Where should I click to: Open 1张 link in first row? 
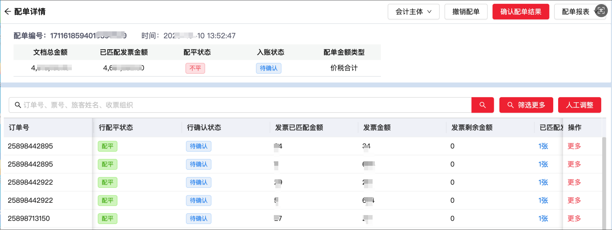click(x=543, y=146)
